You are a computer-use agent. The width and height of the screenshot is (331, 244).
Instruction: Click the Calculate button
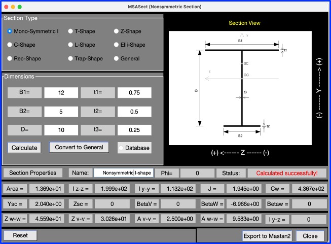(x=24, y=148)
